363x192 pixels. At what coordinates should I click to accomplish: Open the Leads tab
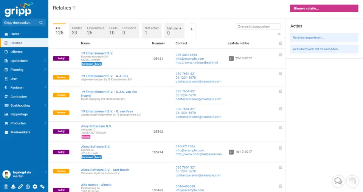(113, 31)
